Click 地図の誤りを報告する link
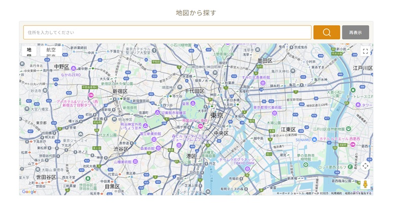393x203 pixels. click(358, 193)
